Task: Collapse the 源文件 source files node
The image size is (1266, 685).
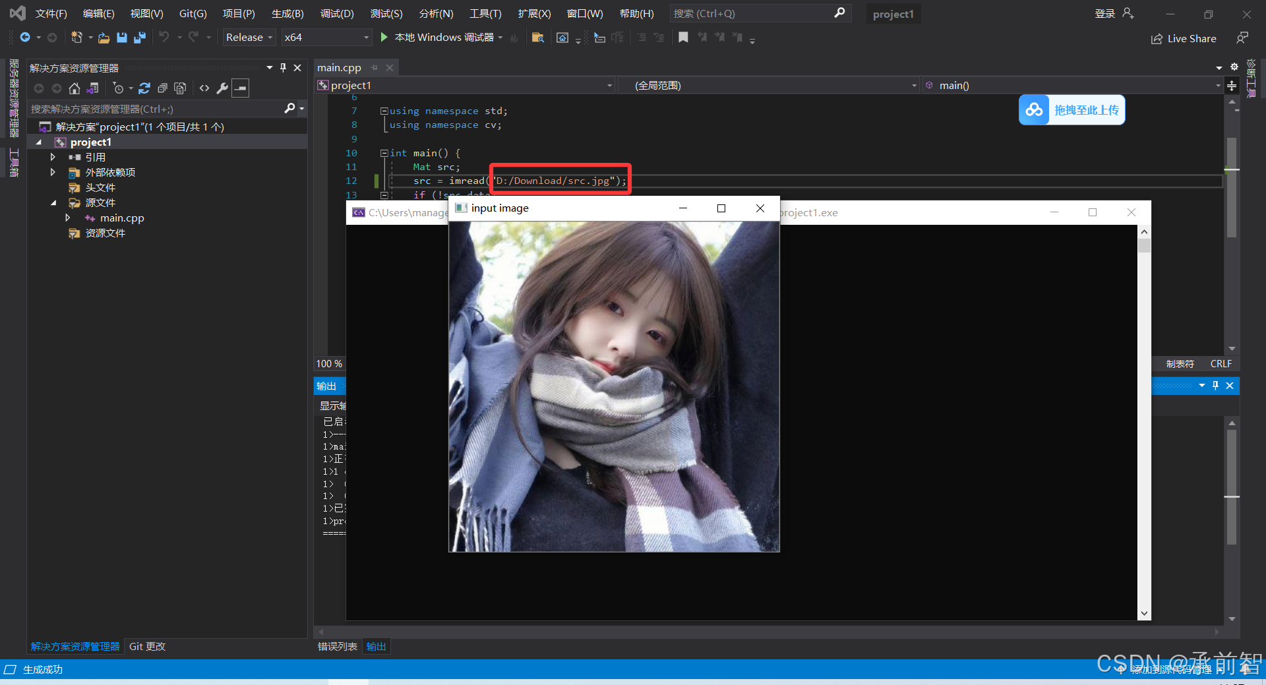Action: point(53,202)
